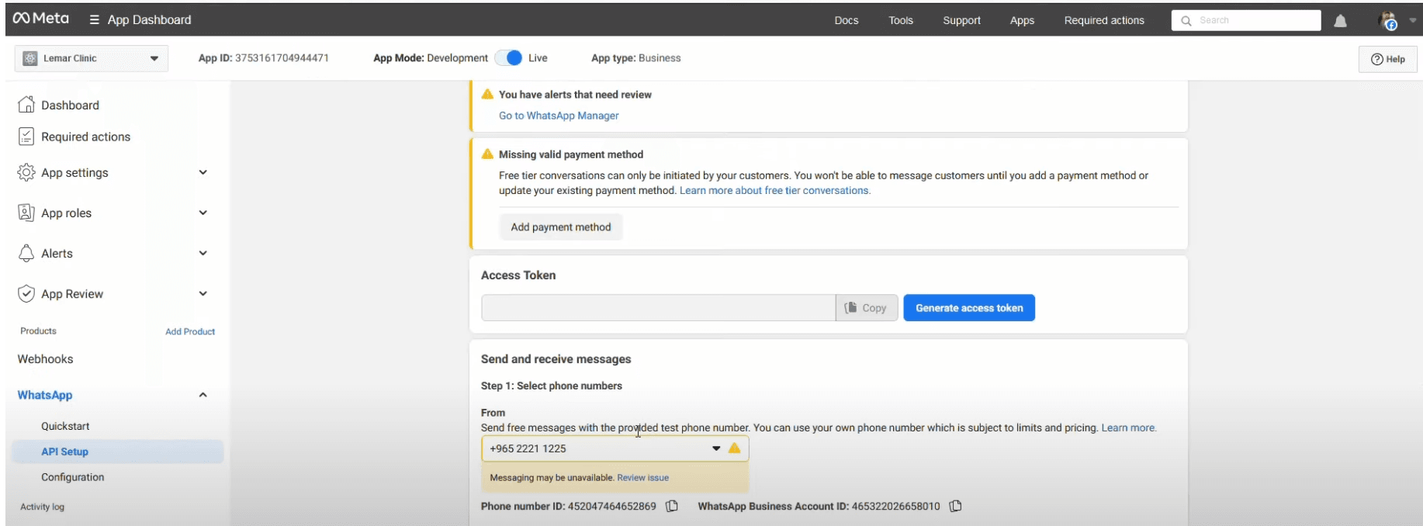Open the Lemar Clinic app selector
The width and height of the screenshot is (1423, 526).
click(92, 58)
